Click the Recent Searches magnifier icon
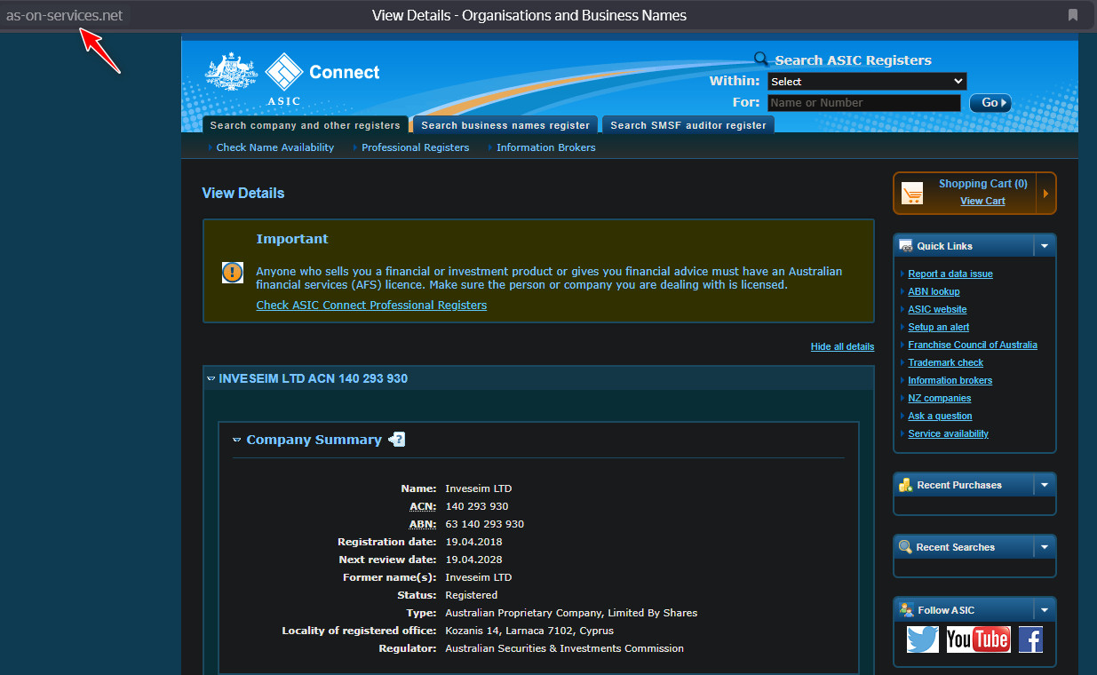This screenshot has width=1097, height=675. click(x=905, y=547)
